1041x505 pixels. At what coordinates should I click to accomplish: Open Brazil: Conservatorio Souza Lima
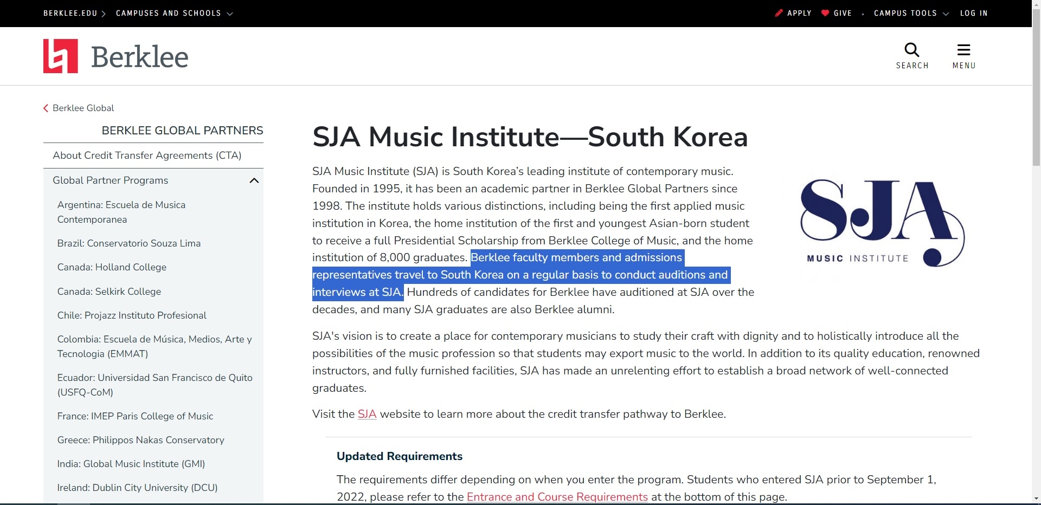click(129, 243)
